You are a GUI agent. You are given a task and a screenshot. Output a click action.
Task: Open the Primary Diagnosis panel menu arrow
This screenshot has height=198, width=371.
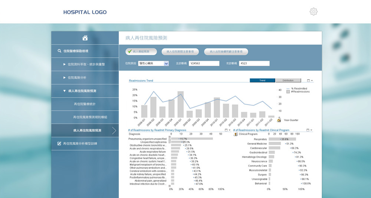click(x=230, y=130)
